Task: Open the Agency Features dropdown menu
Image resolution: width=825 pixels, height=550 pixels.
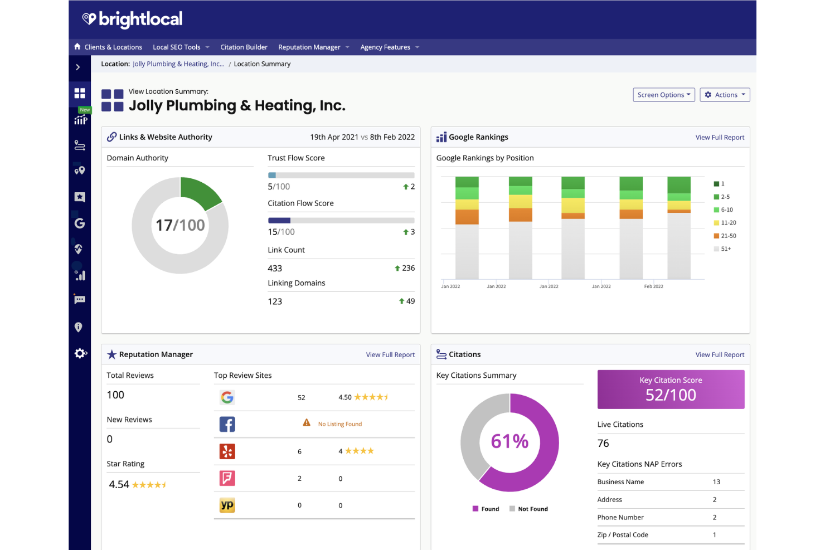Action: click(x=390, y=47)
